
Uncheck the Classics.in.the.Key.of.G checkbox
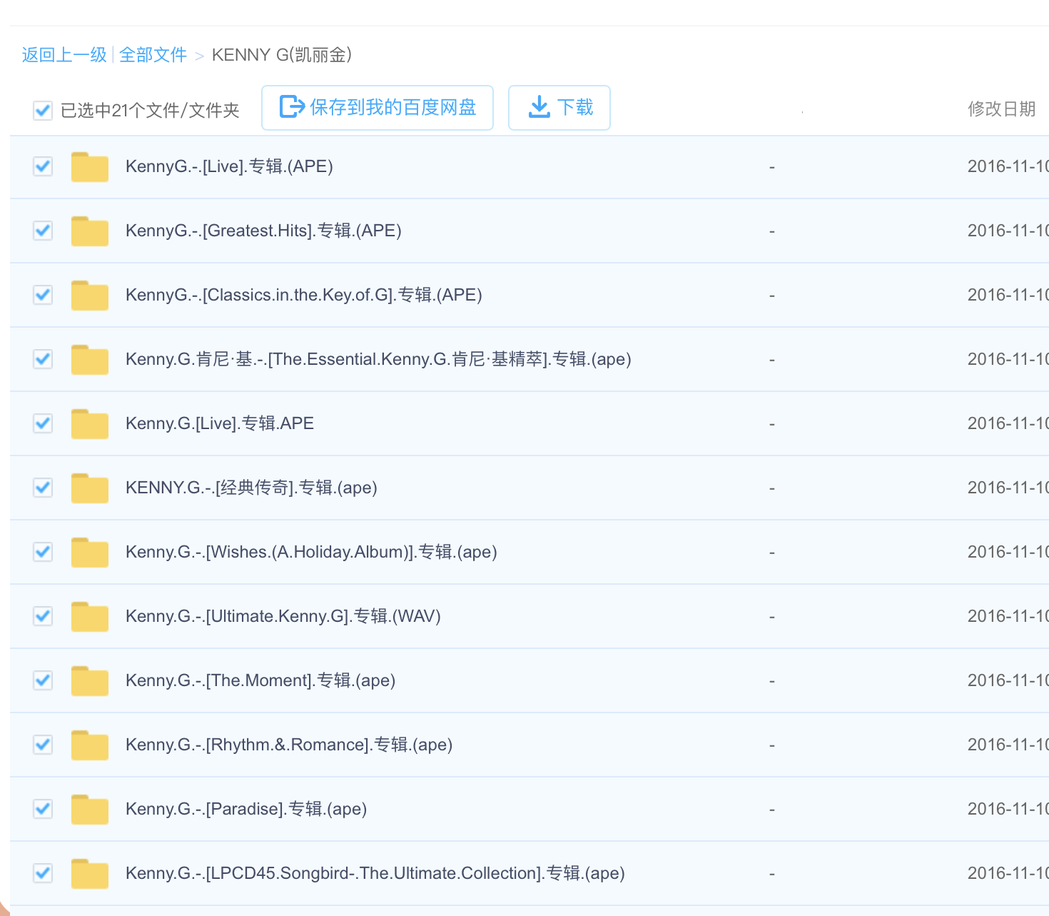pos(43,295)
